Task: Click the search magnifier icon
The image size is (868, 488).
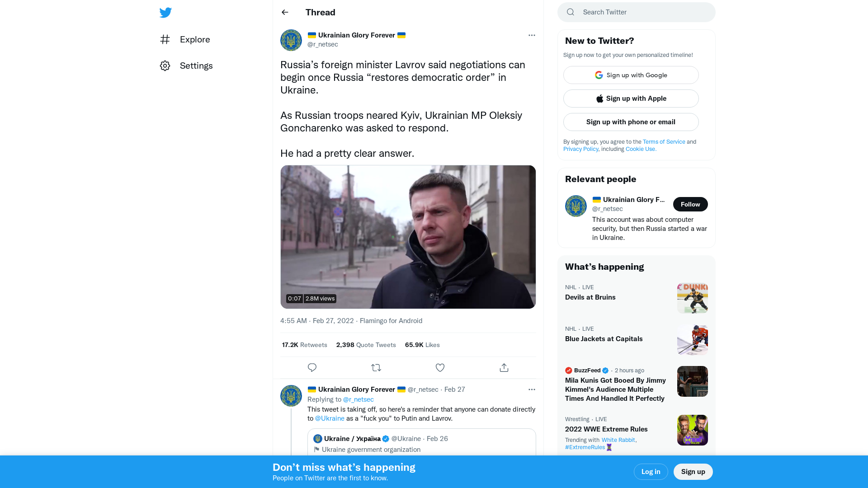Action: coord(571,12)
